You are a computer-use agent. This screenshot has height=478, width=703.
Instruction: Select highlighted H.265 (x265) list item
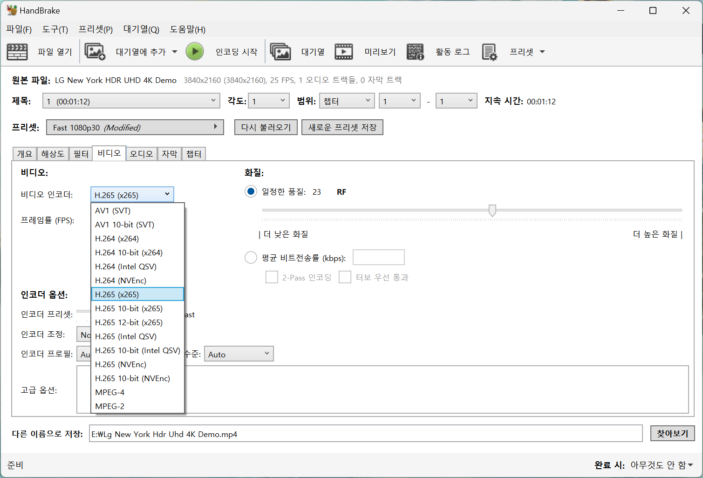(138, 294)
